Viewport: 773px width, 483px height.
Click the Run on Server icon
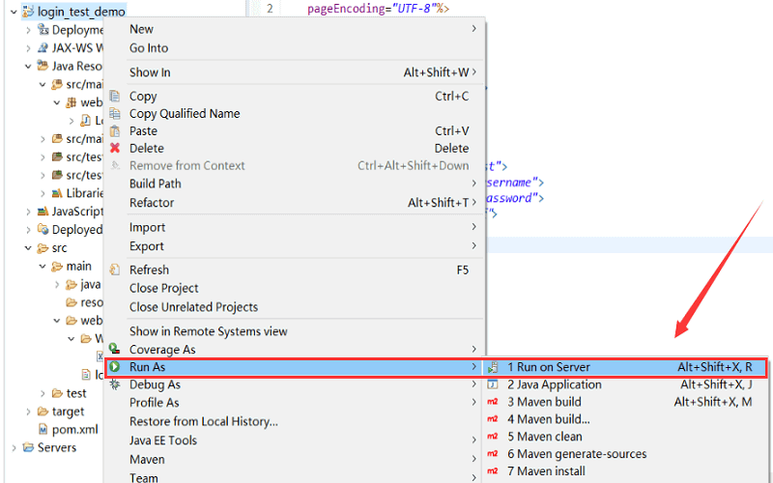[492, 367]
